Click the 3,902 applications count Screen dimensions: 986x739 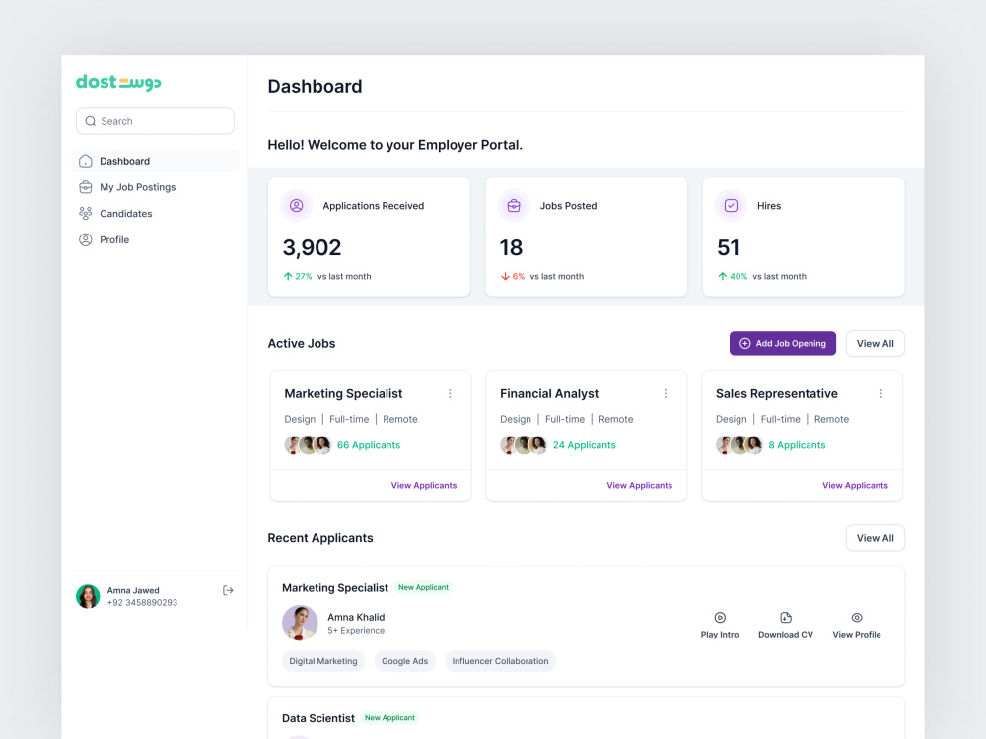pos(312,247)
